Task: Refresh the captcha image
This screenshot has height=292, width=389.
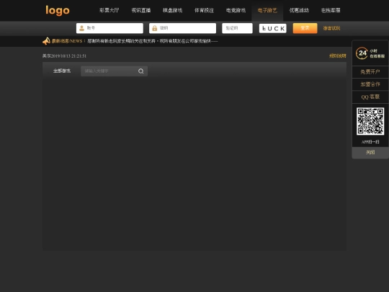Action: pyautogui.click(x=272, y=28)
